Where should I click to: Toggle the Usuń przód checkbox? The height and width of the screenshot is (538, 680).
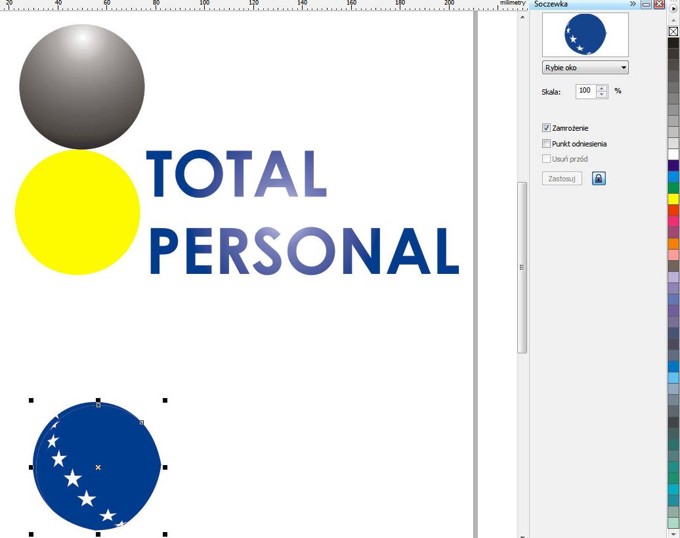[x=546, y=159]
